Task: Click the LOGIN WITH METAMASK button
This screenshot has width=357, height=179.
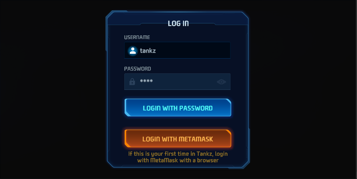Action: pos(178,138)
